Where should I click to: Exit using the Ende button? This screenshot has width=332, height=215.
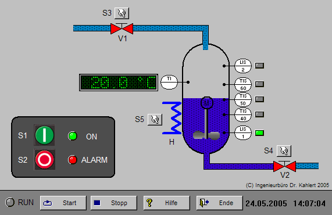[x=220, y=203]
